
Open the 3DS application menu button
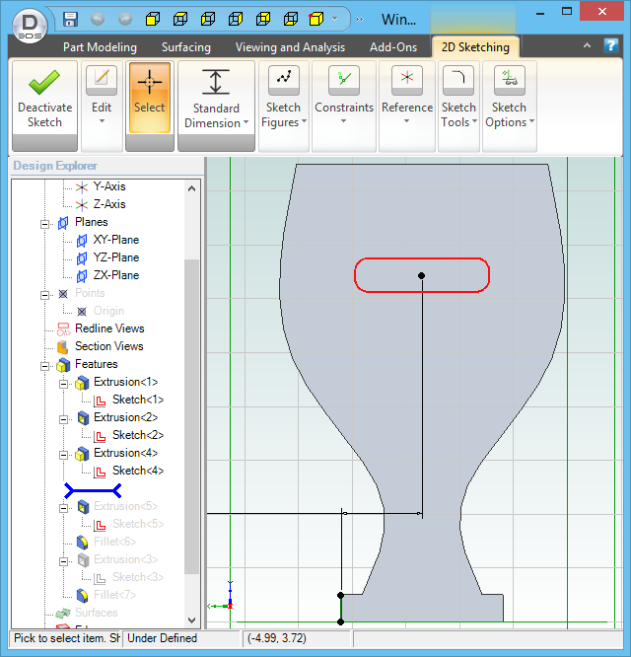(30, 27)
